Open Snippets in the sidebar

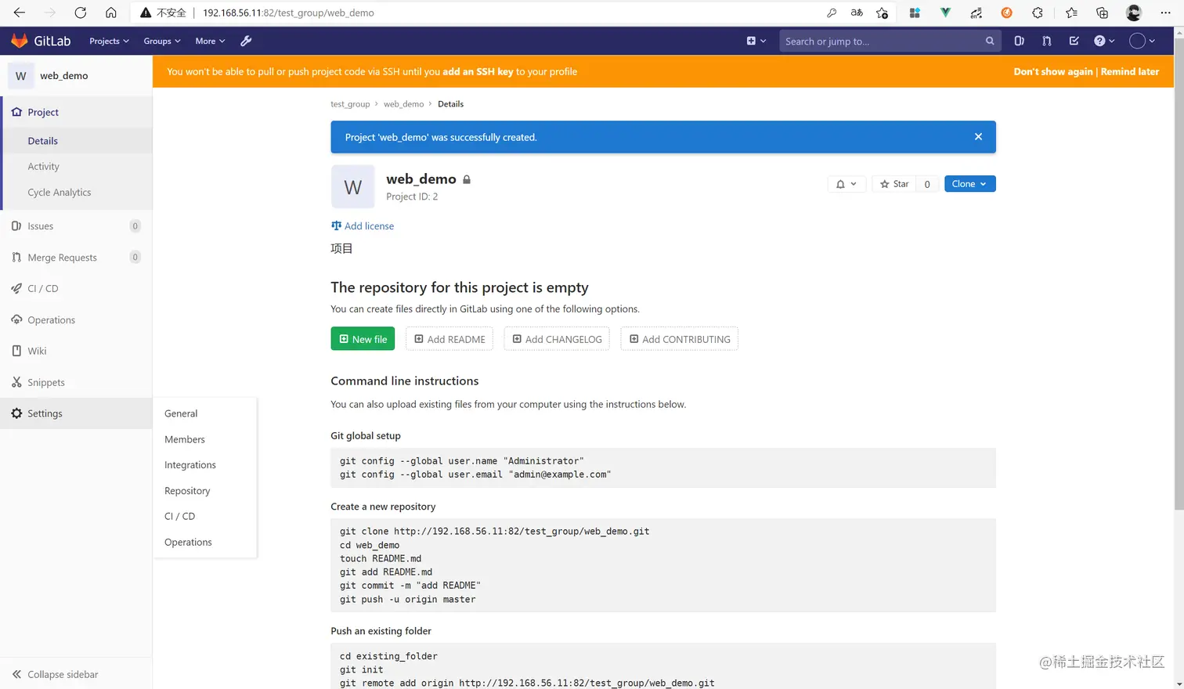coord(76,383)
